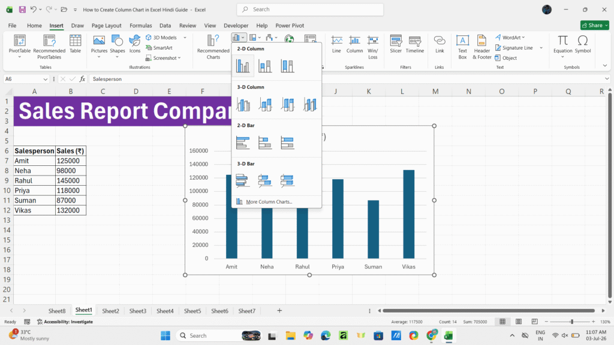614x345 pixels.
Task: Pick the 2-D 100% Stacked Bar chart
Action: pyautogui.click(x=287, y=143)
